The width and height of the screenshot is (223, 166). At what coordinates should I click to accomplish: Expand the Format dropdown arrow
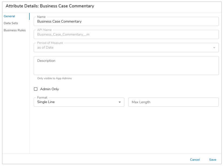point(120,102)
